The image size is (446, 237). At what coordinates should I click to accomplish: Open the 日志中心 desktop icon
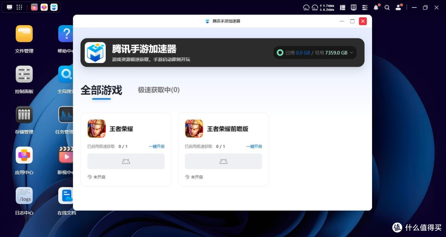click(x=24, y=195)
